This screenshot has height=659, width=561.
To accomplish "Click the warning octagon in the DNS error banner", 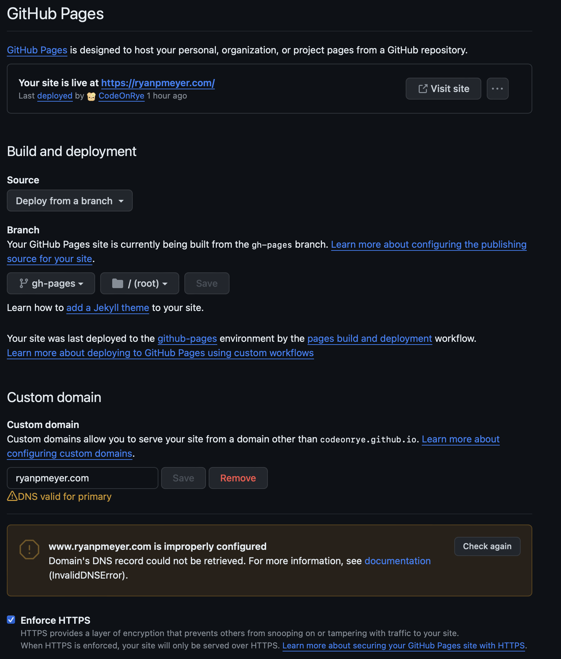I will (x=30, y=550).
